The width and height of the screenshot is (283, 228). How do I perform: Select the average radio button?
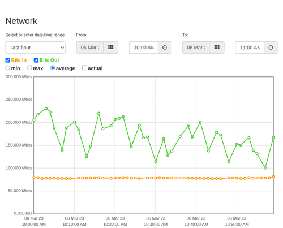(53, 68)
